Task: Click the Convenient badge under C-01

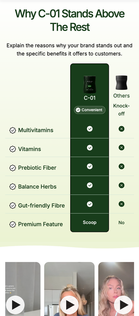Action: point(90,110)
